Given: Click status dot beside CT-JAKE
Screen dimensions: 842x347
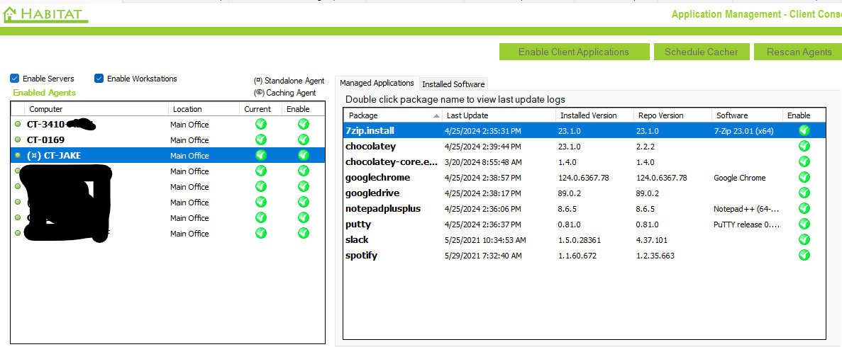Looking at the screenshot, I should pos(18,156).
